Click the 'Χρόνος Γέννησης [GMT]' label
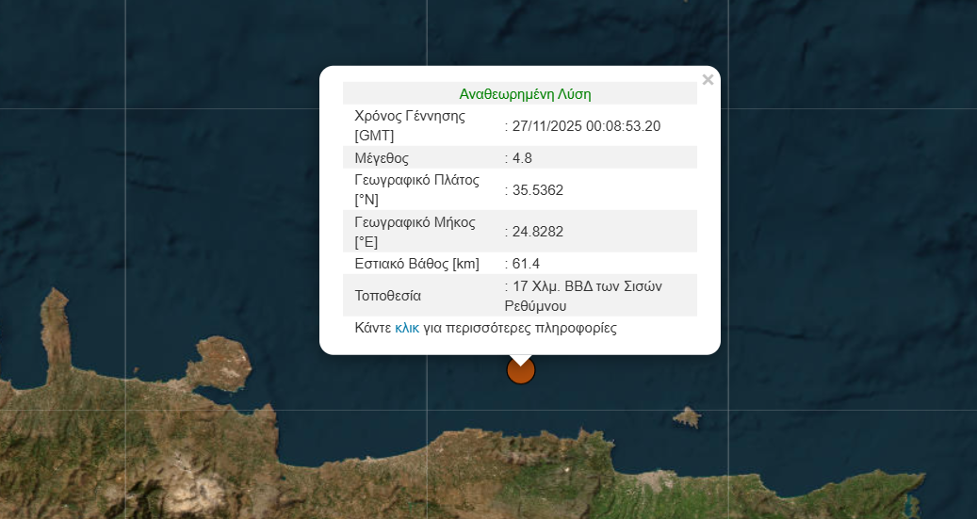 coord(411,126)
